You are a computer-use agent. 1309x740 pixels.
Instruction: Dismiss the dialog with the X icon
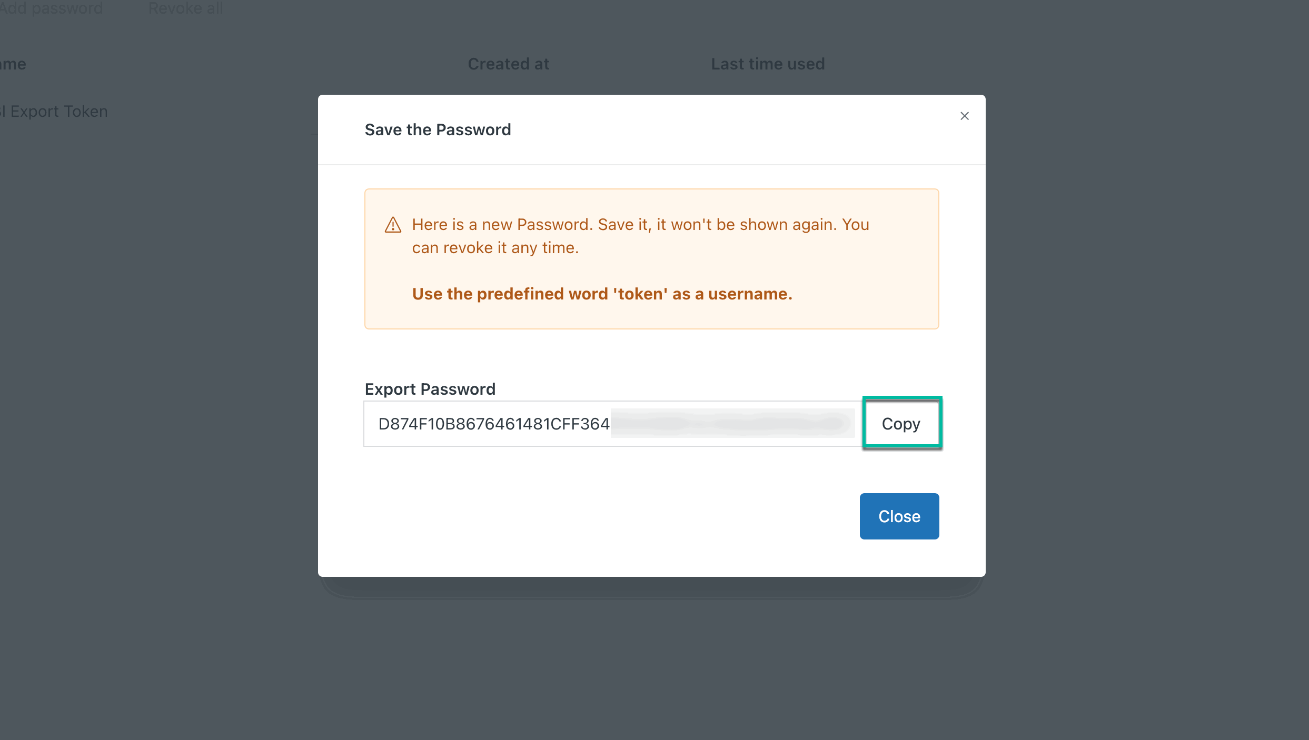pyautogui.click(x=964, y=116)
